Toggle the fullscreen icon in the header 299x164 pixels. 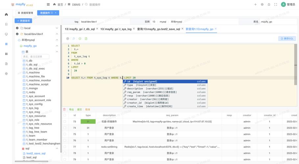(x=276, y=4)
